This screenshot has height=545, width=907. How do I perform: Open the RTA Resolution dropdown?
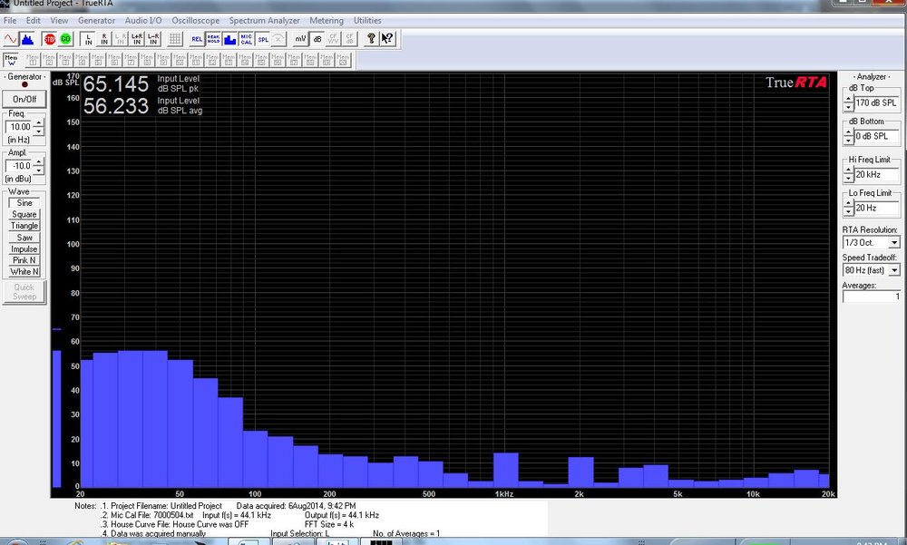click(894, 242)
